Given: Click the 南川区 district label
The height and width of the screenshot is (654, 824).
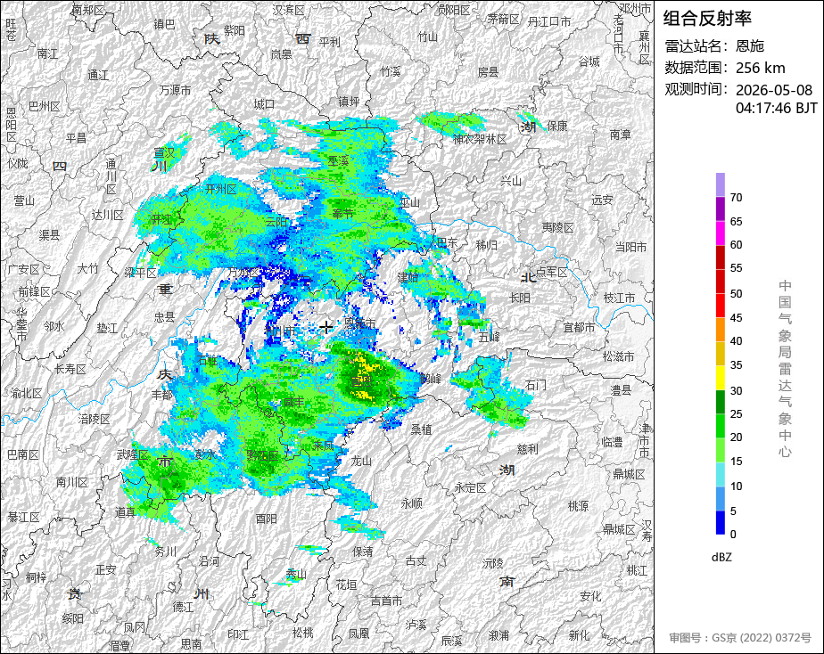Looking at the screenshot, I should coord(72,482).
